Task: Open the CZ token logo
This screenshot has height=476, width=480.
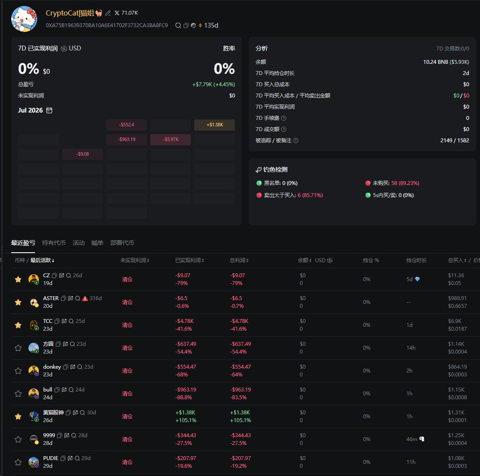Action: 34,279
